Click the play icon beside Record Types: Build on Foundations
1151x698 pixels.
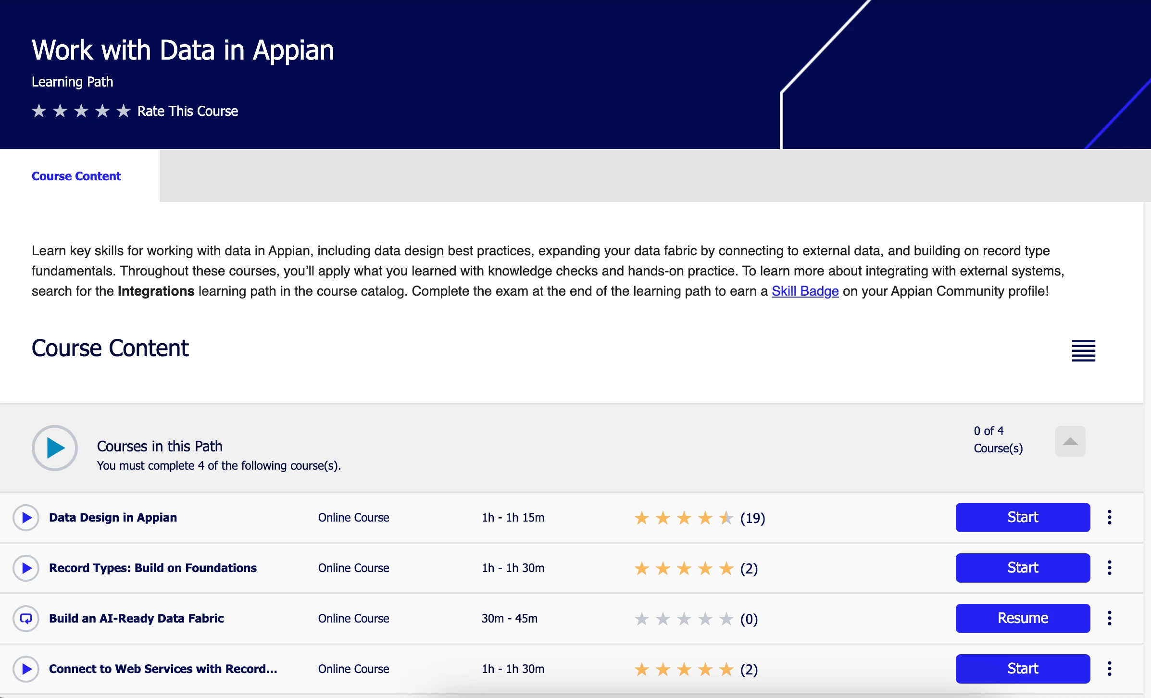[x=26, y=568]
